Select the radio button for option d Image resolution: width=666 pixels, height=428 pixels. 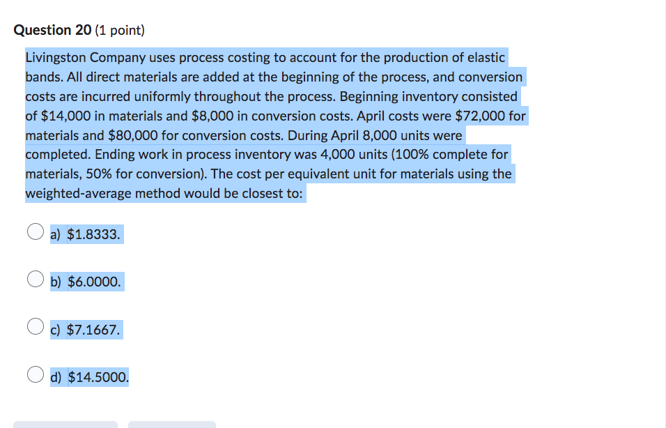click(35, 374)
